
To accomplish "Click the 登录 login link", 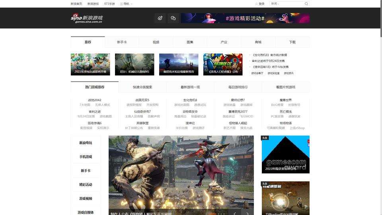I will (x=260, y=4).
